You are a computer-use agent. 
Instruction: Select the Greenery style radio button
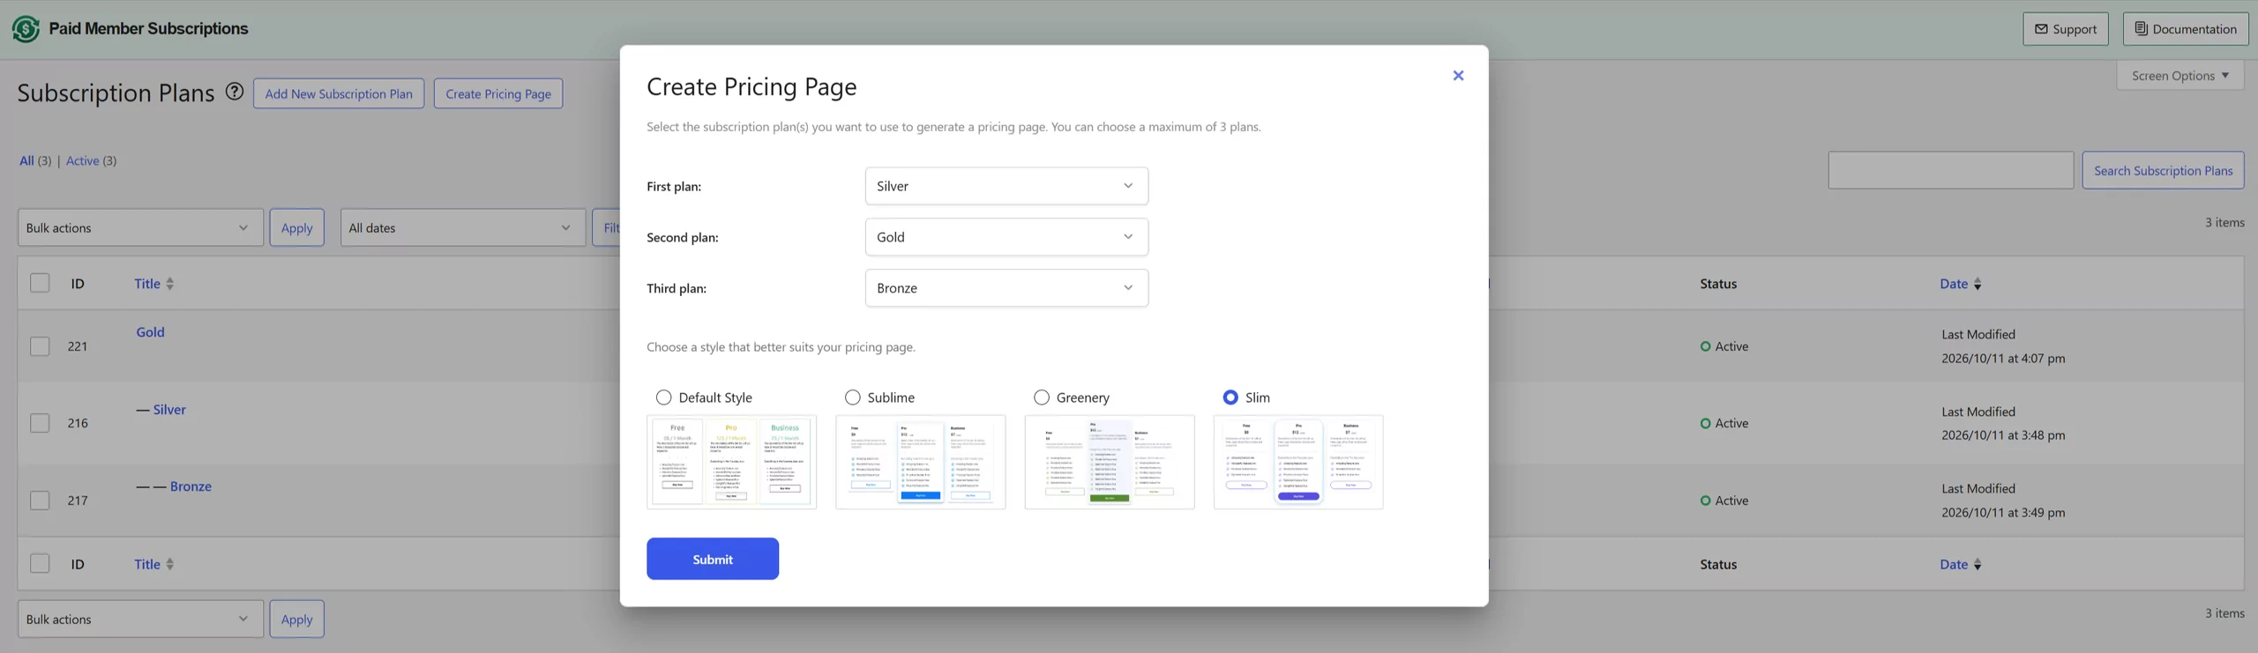click(x=1041, y=397)
